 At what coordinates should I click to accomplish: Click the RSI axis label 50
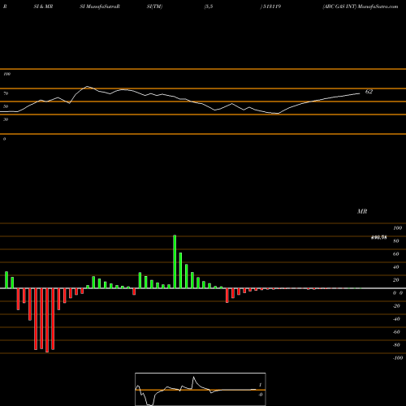pyautogui.click(x=6, y=106)
